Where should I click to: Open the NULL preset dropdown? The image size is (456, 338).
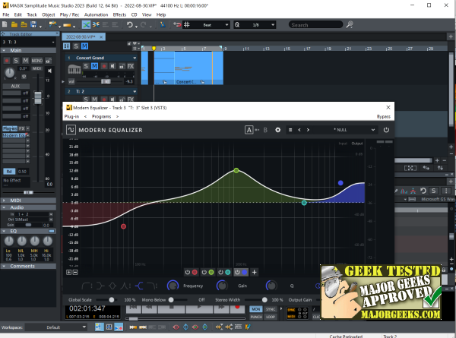point(373,130)
